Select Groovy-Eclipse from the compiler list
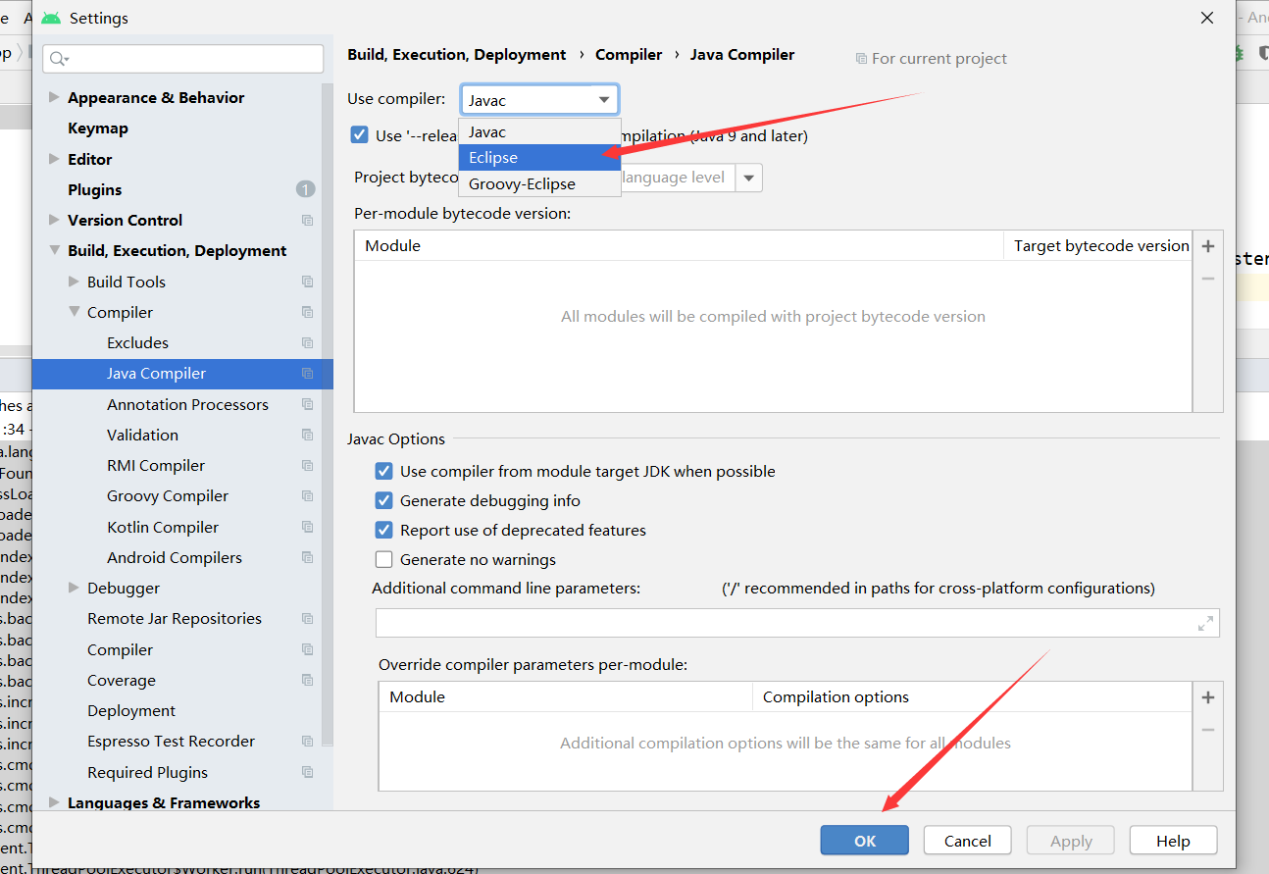 539,183
